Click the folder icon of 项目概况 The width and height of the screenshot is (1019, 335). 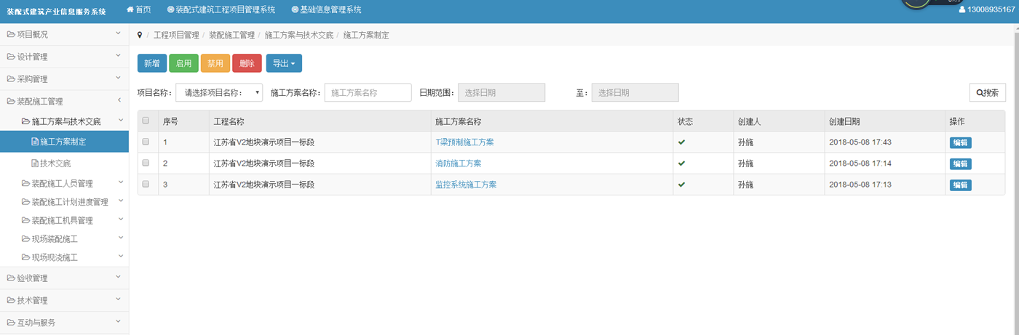11,34
